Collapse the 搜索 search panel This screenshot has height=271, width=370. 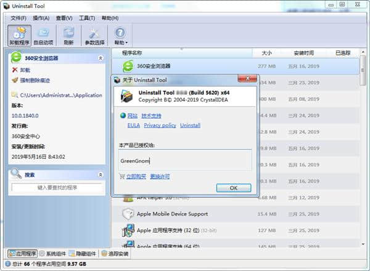coord(101,175)
